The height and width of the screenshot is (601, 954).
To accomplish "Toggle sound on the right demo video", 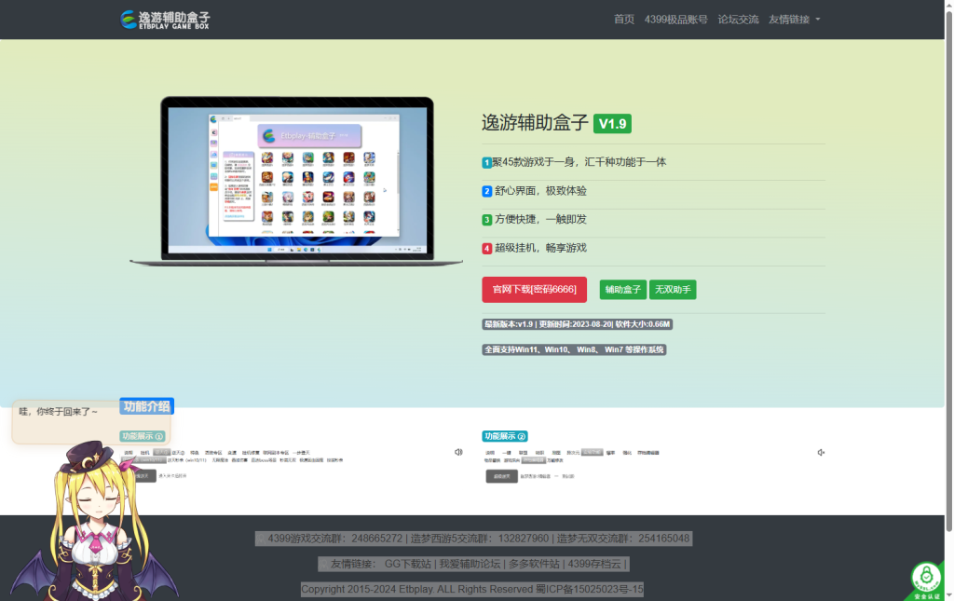I will click(x=820, y=452).
